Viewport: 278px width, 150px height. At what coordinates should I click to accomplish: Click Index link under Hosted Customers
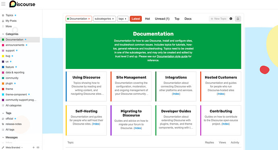[x=221, y=94]
